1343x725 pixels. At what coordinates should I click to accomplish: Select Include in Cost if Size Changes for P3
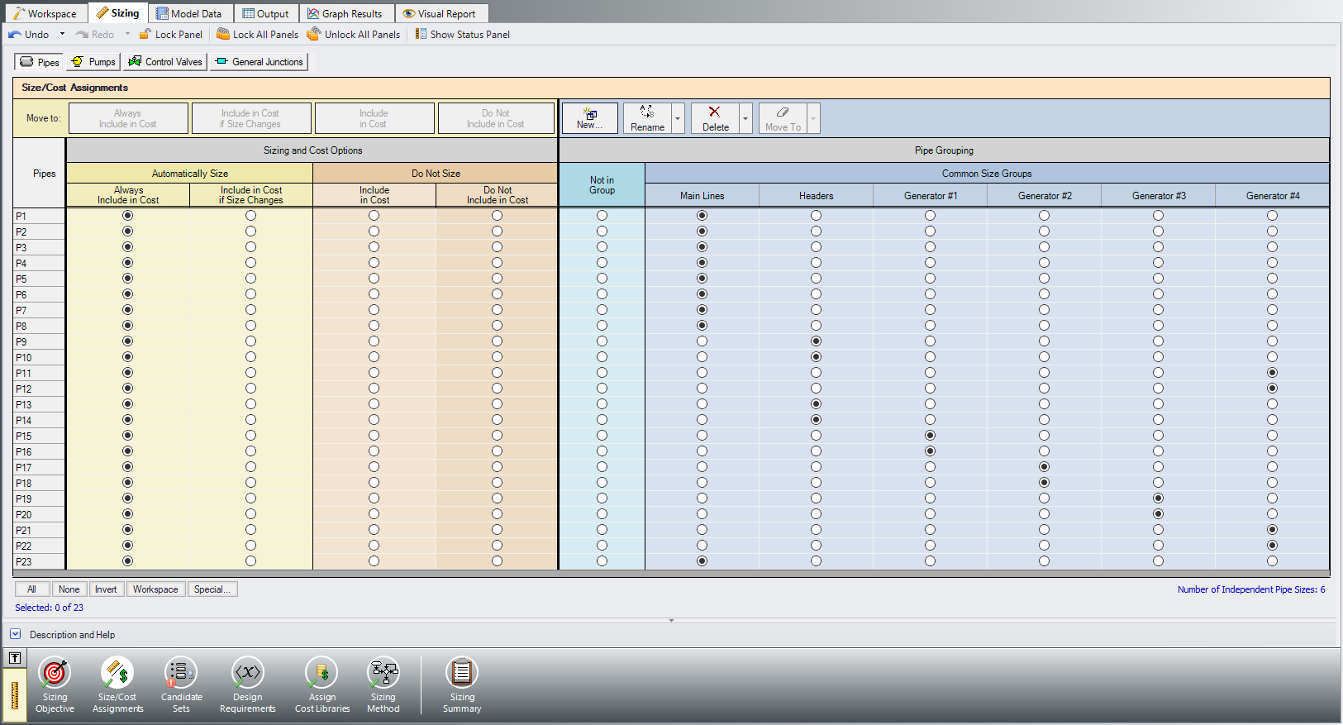[x=250, y=247]
